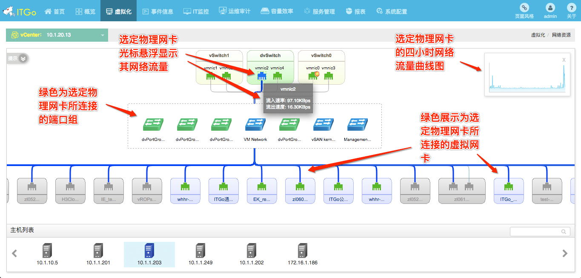
Task: Open the 容量效率 menu item
Action: pyautogui.click(x=277, y=11)
